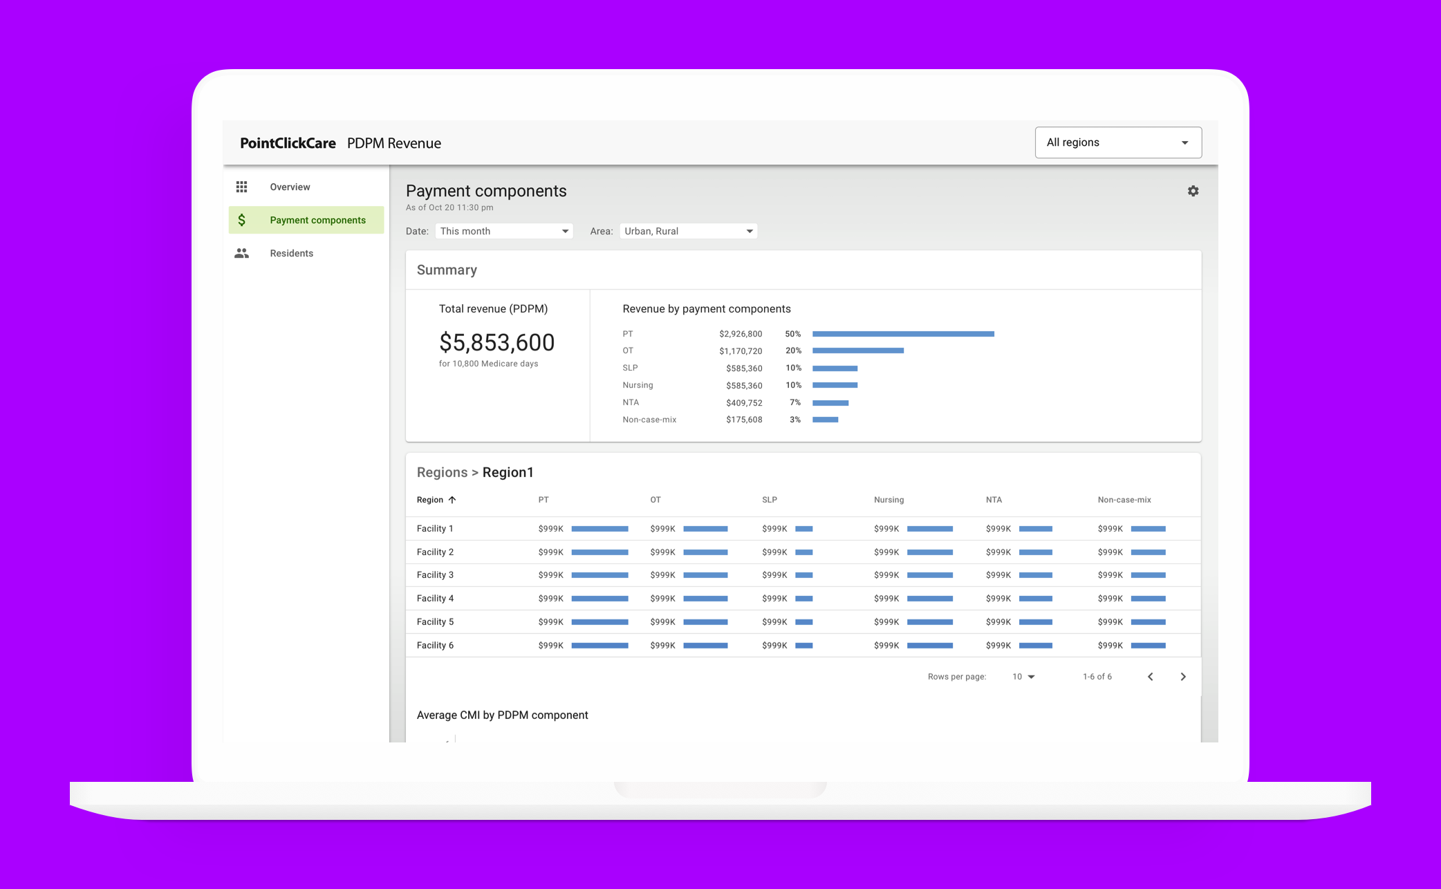Click the NTA column header in table
The image size is (1441, 889).
click(994, 500)
